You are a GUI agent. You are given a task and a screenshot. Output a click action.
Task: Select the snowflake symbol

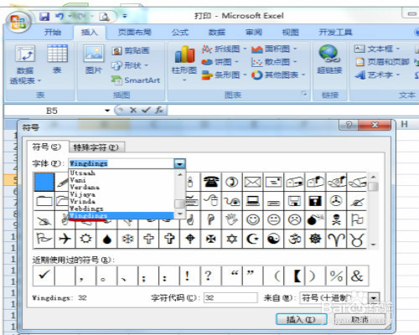pyautogui.click(x=127, y=239)
